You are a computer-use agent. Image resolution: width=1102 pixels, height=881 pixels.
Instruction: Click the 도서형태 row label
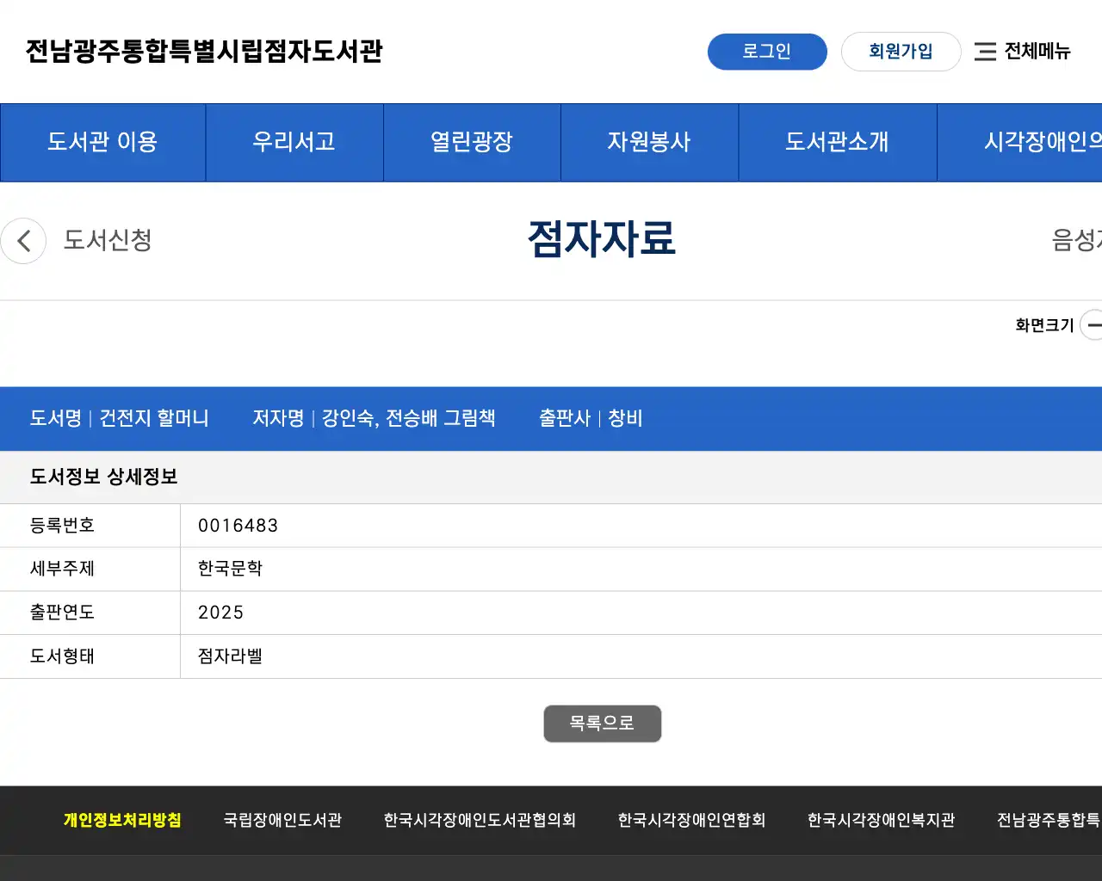pyautogui.click(x=62, y=656)
